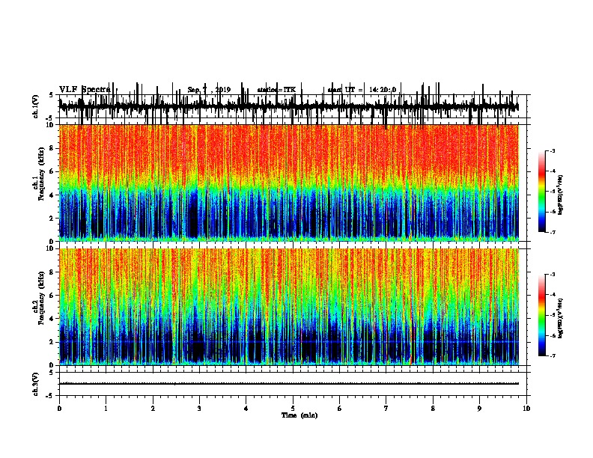This screenshot has height=458, width=593.
Task: Click the log(PSD) label beside ch.1 color bar
Action: (561, 195)
